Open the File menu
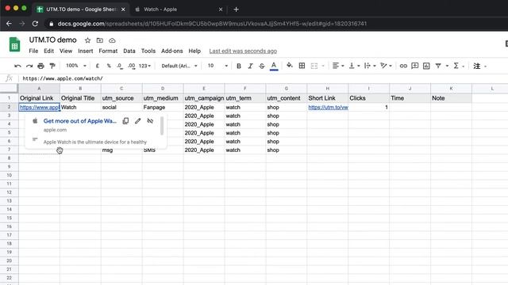 click(x=33, y=51)
